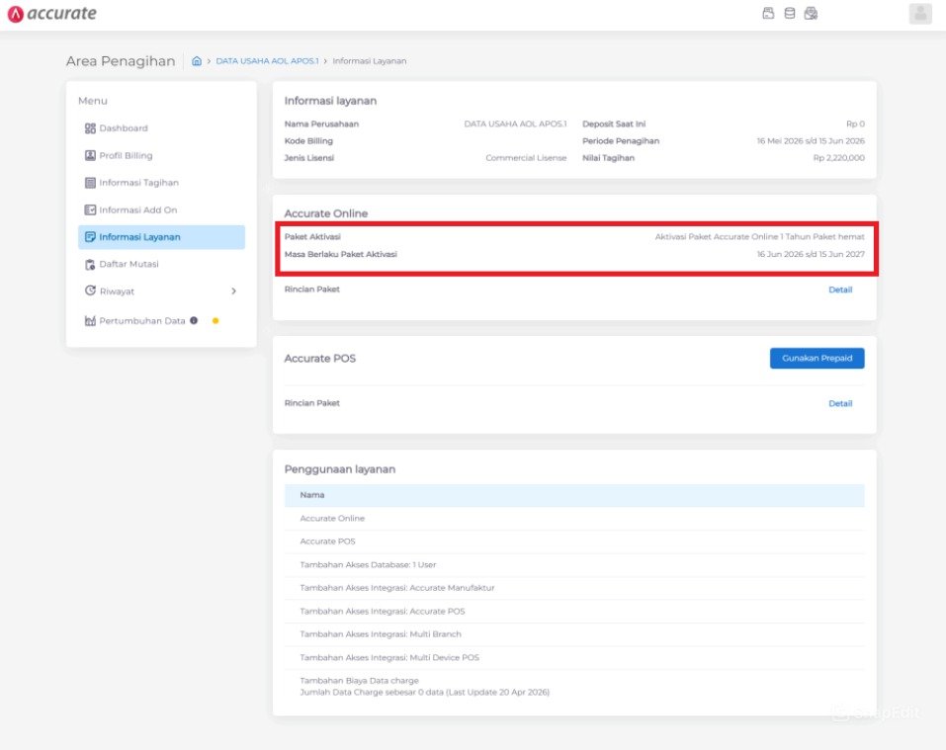Click the Masa Berlaku Paket Aktivasi date value
Screen dimensions: 946x750
point(811,254)
